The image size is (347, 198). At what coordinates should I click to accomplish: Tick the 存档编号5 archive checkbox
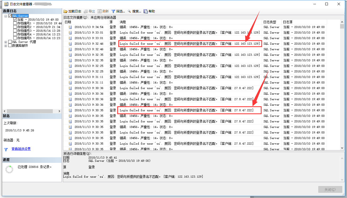[x=15, y=38]
